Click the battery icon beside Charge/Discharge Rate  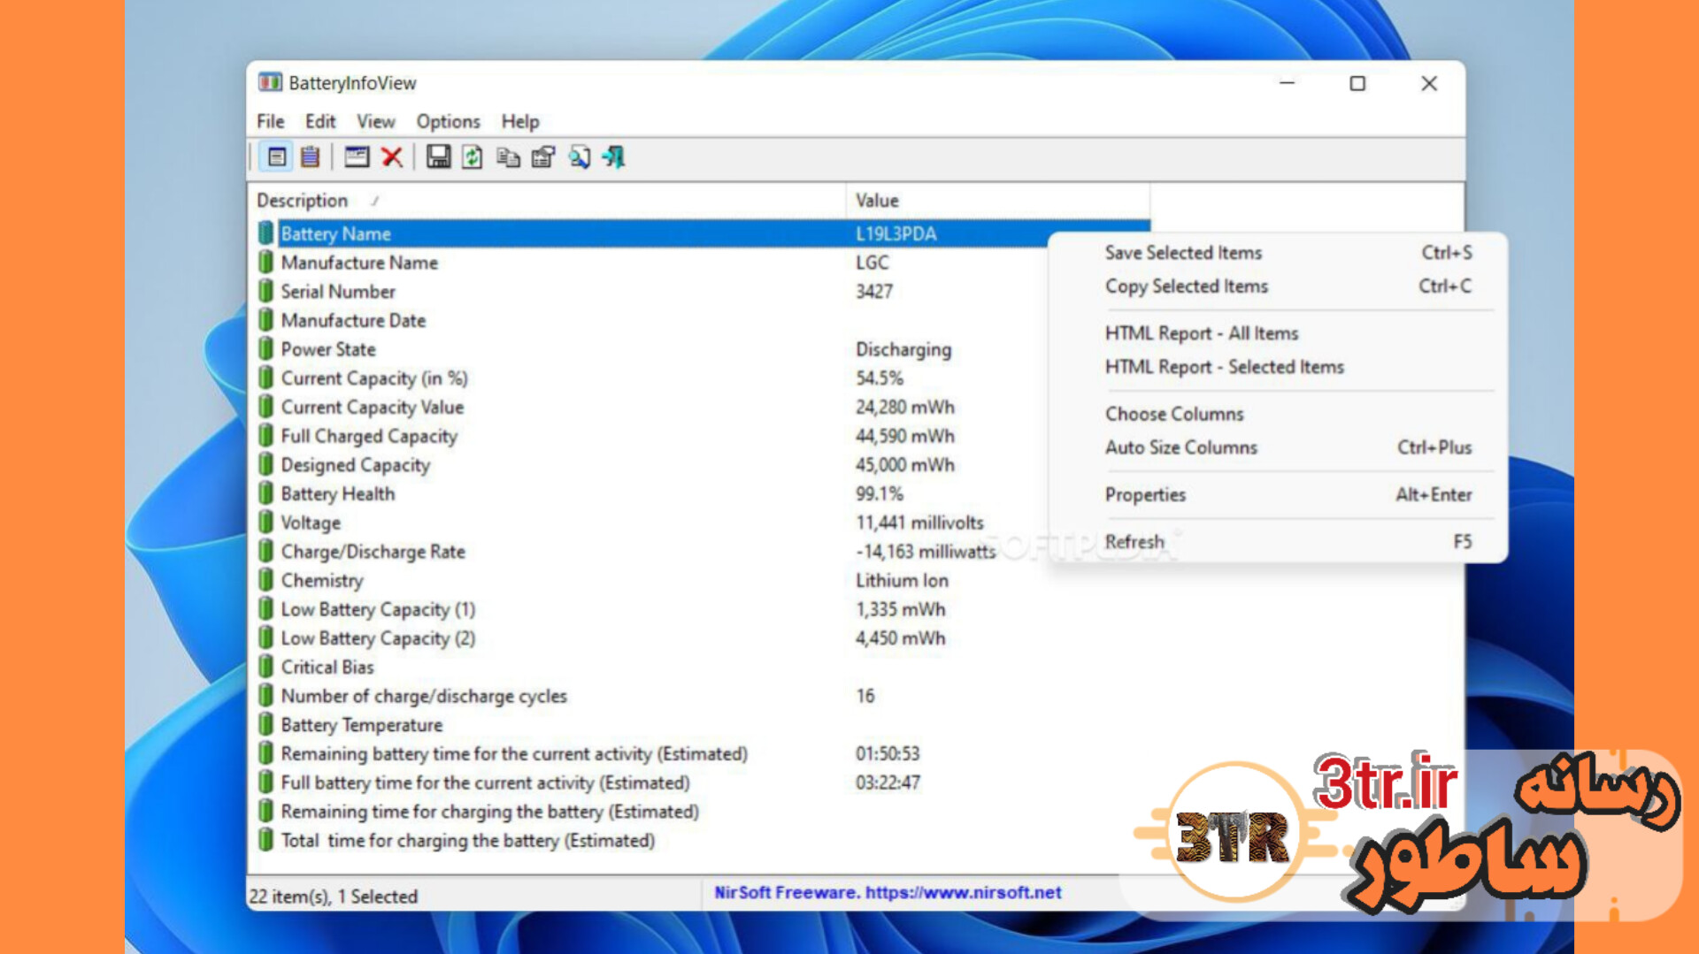click(265, 552)
